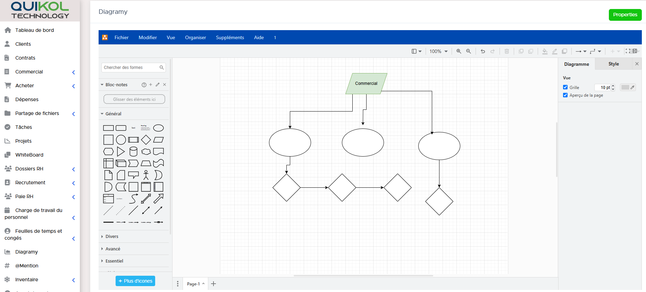This screenshot has width=646, height=292.
Task: Choose the actor stick figure shape
Action: pyautogui.click(x=146, y=175)
